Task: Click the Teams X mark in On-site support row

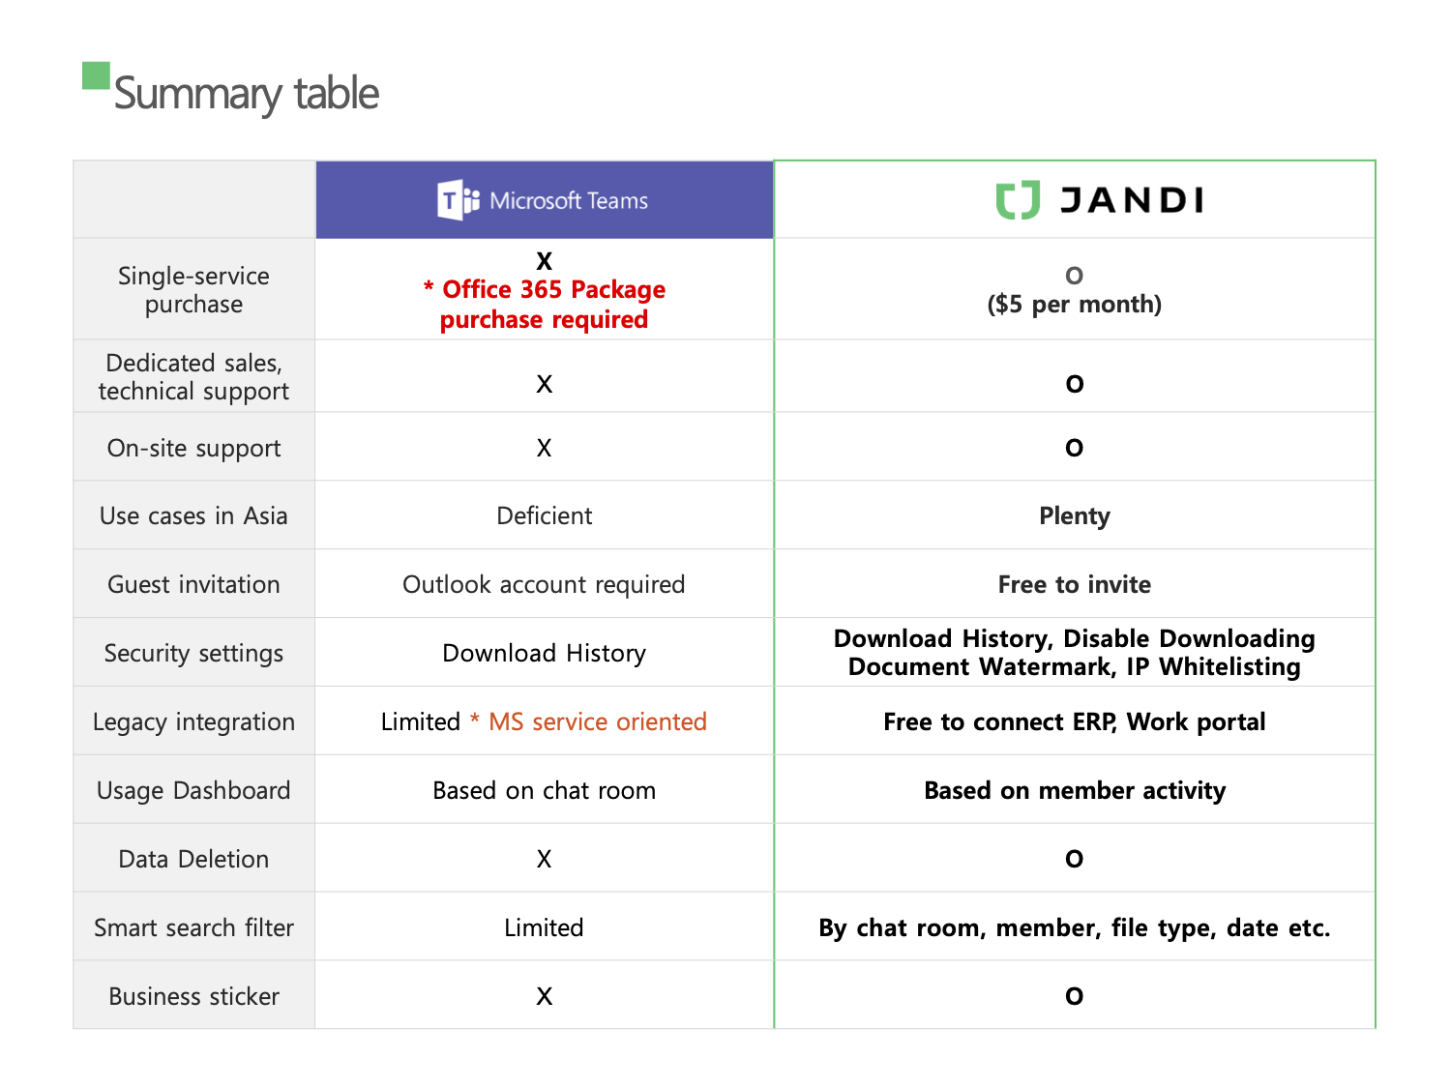Action: 545,448
